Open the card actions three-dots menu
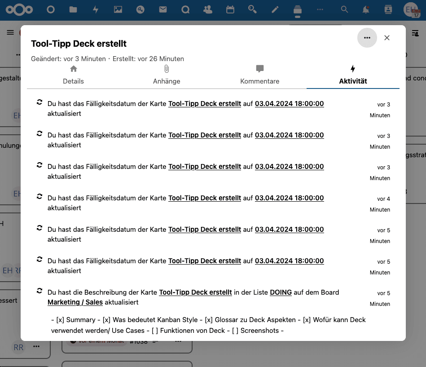Viewport: 426px width, 367px height. click(367, 38)
